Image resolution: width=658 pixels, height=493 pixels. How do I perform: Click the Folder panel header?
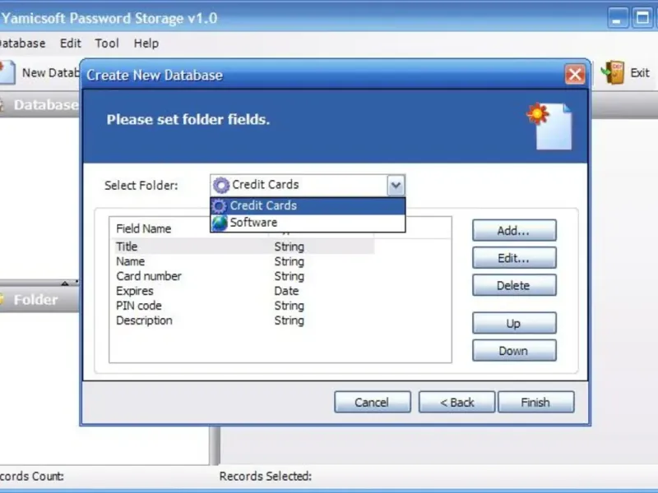(39, 300)
